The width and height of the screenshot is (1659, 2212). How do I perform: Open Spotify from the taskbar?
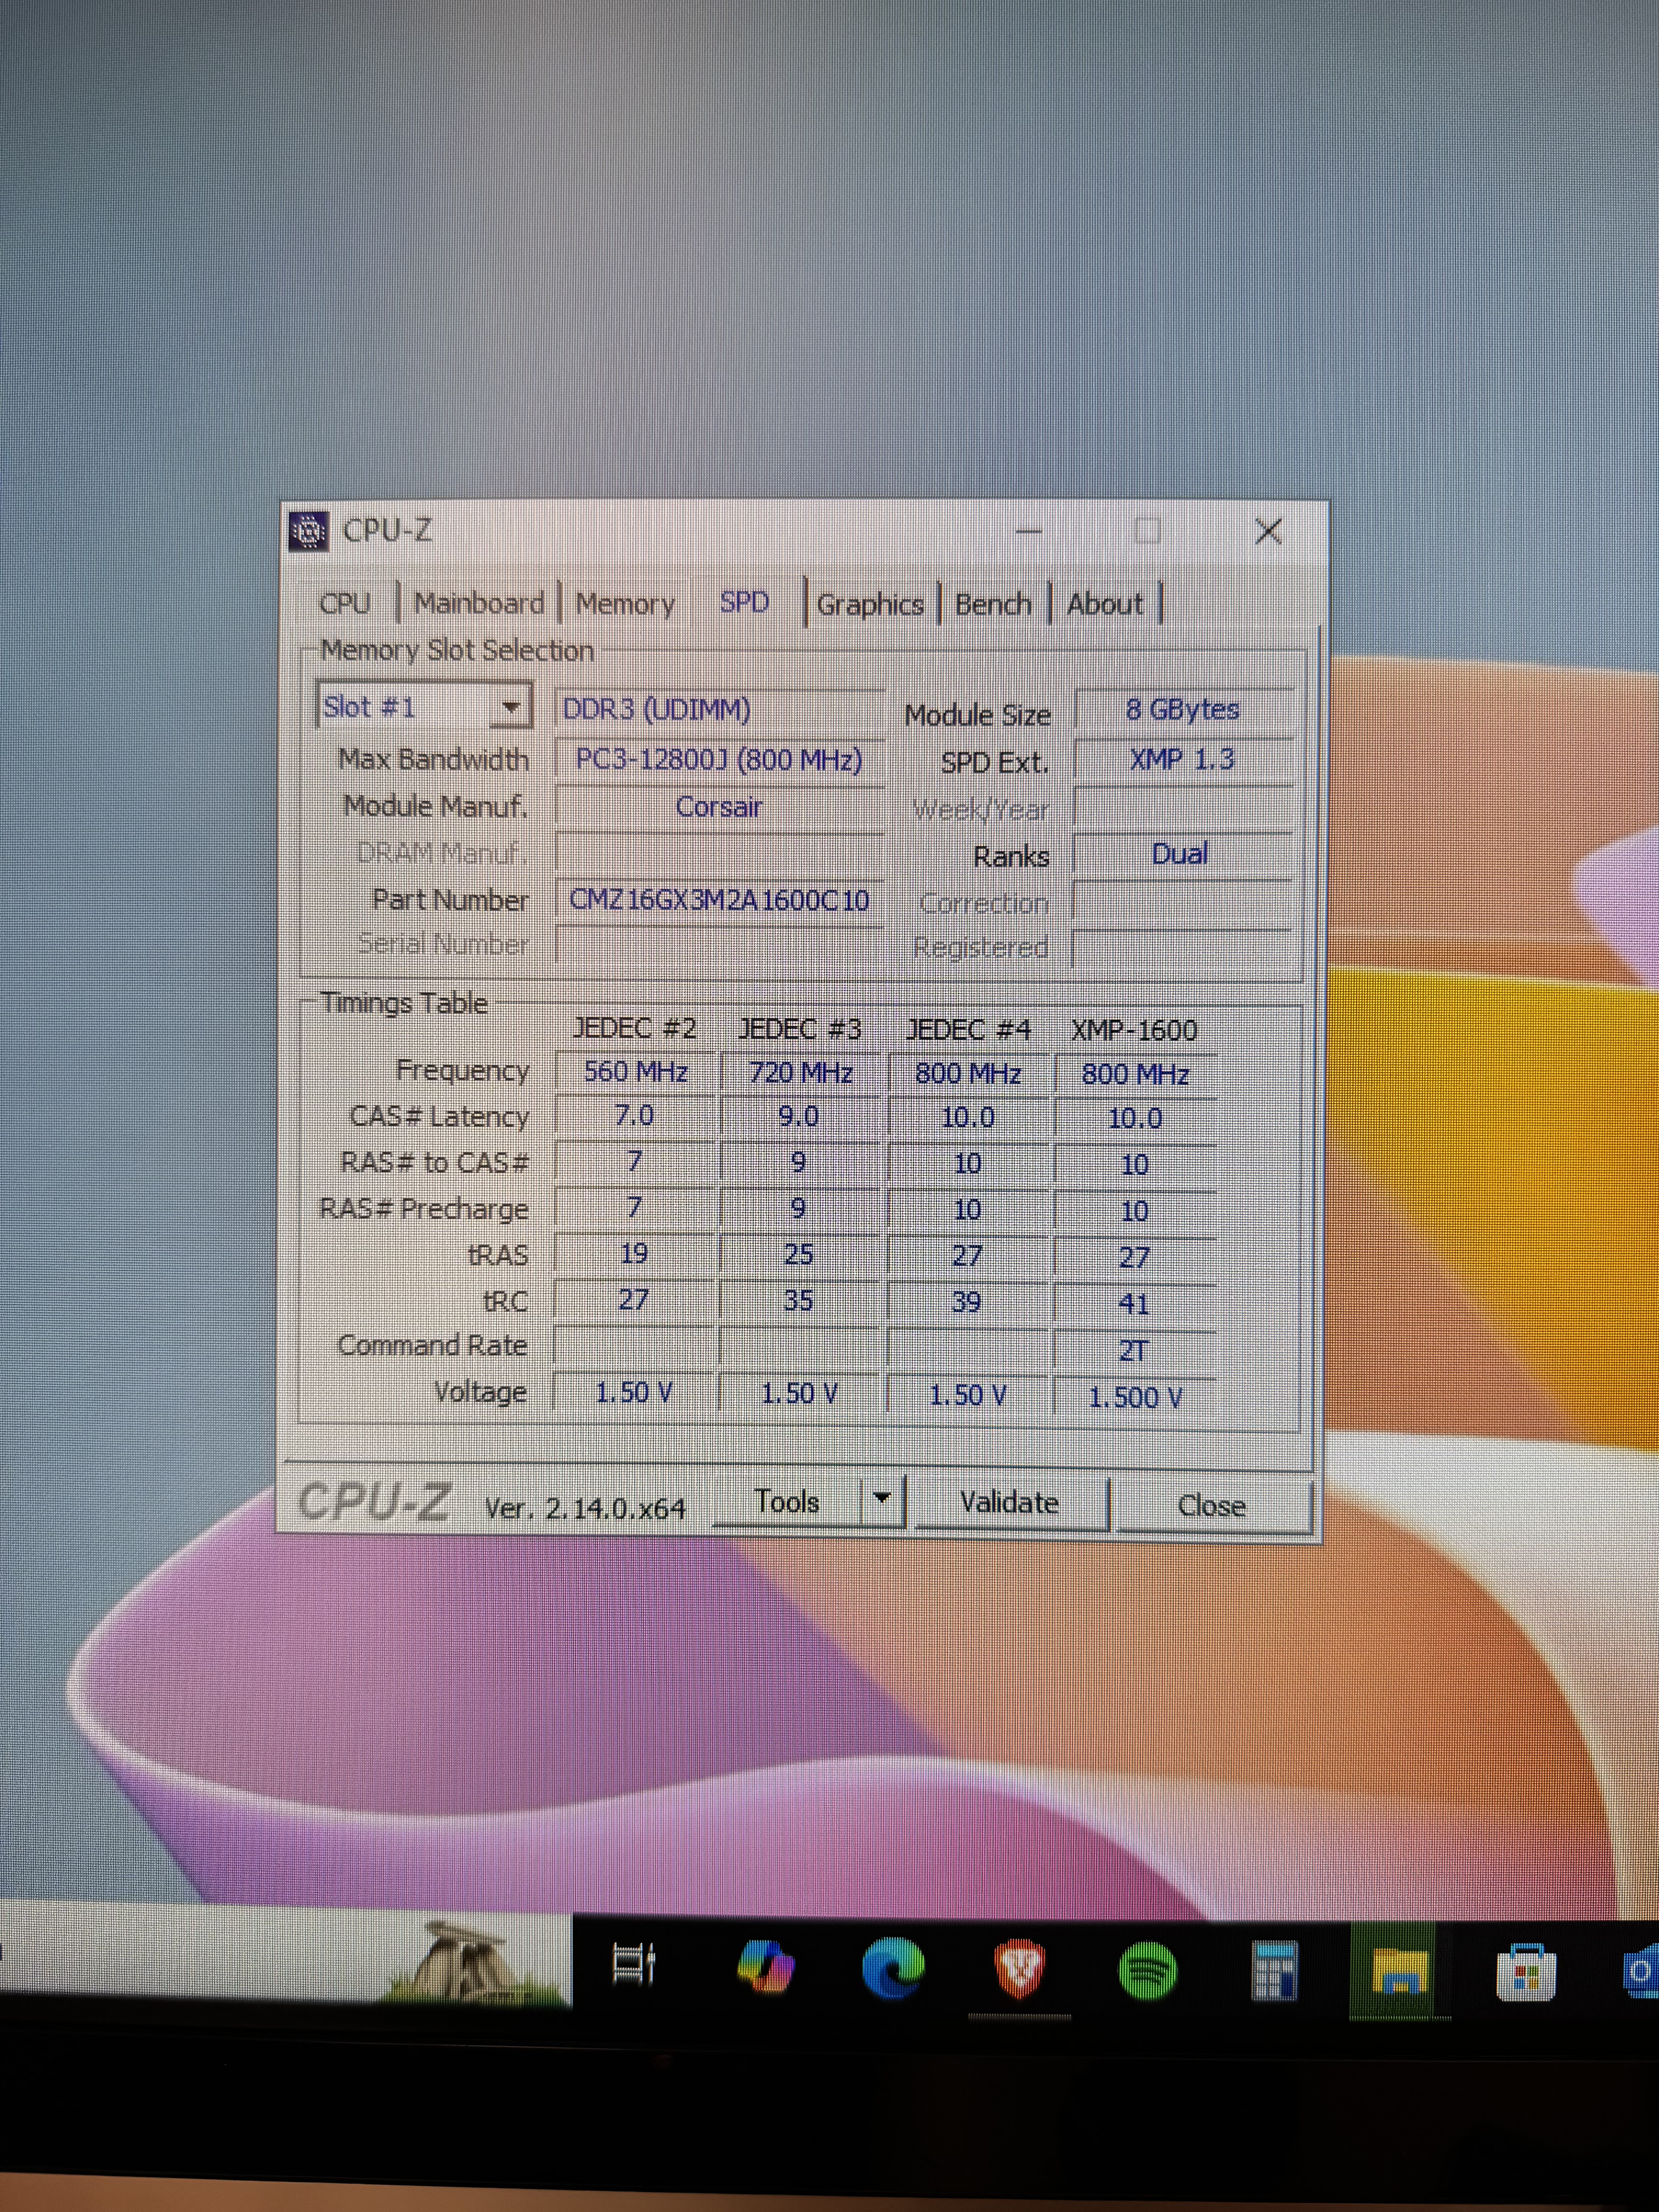coord(1147,1971)
